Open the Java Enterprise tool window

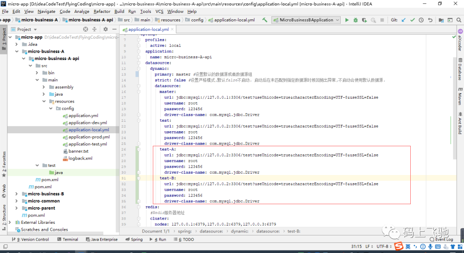click(101, 239)
